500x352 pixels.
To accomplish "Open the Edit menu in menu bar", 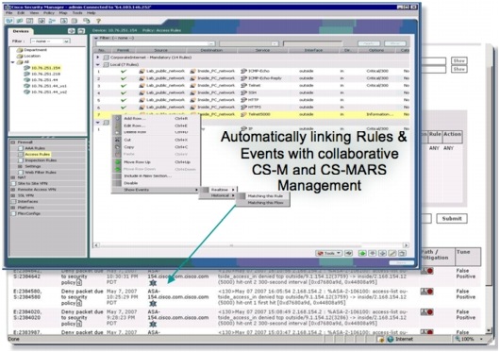I will click(x=21, y=13).
